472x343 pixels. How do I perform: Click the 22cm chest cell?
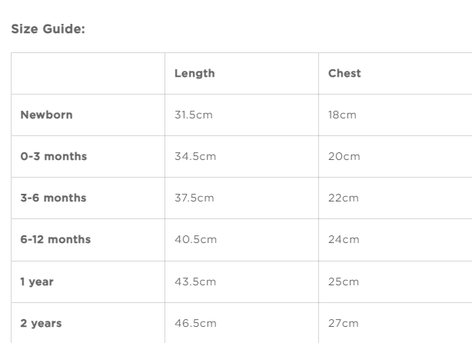(x=344, y=198)
